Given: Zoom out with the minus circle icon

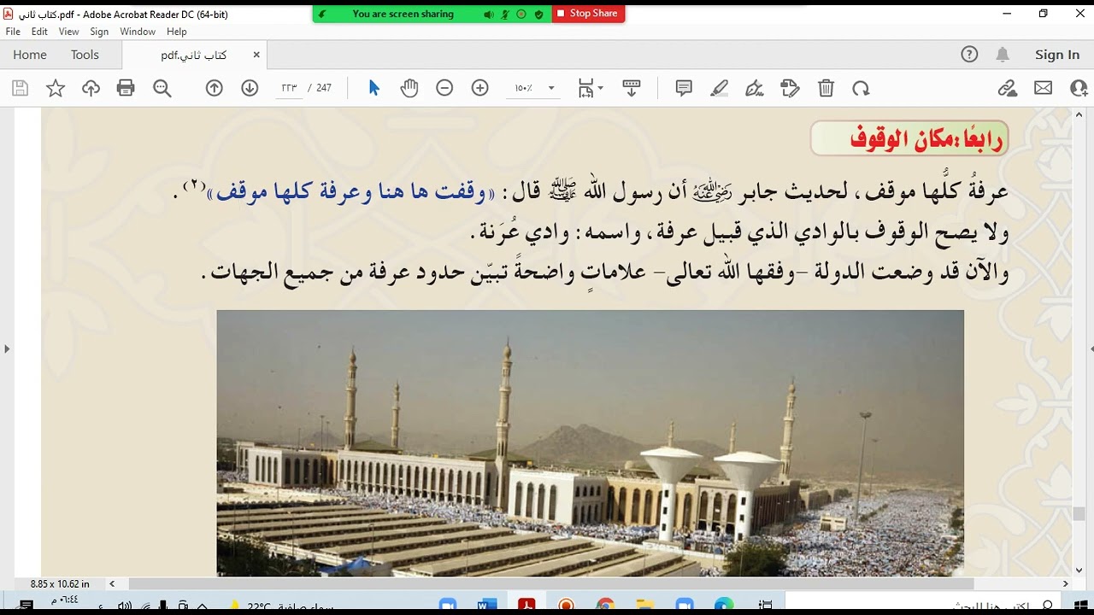Looking at the screenshot, I should 444,88.
